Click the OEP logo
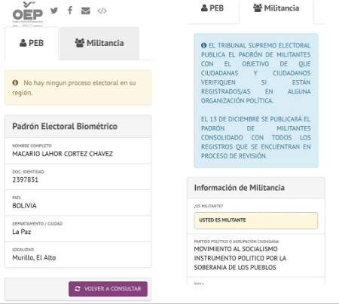Image resolution: width=339 pixels, height=304 pixels. point(28,14)
